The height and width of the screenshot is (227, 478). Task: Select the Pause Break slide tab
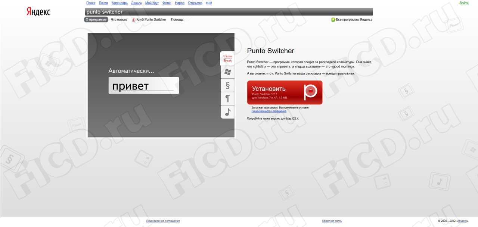pyautogui.click(x=227, y=59)
